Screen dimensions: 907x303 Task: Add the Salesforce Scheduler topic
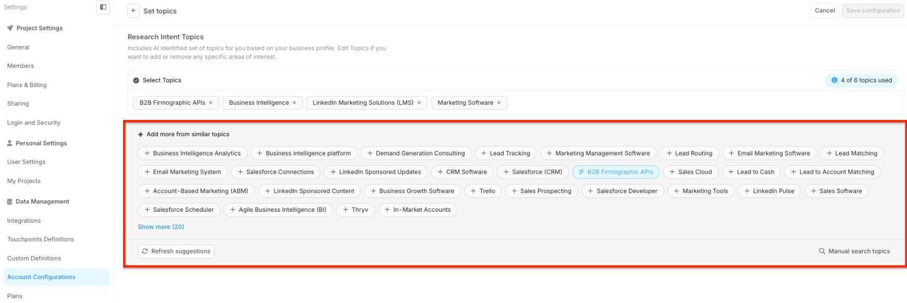pyautogui.click(x=179, y=210)
